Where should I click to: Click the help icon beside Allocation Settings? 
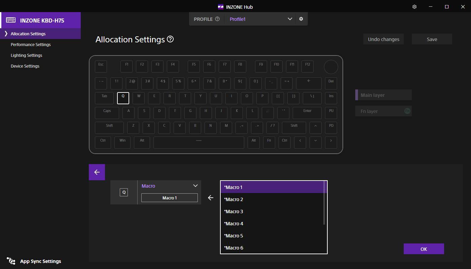tap(170, 39)
